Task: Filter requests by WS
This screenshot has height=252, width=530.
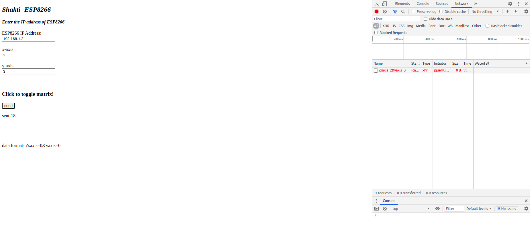Action: 450,26
